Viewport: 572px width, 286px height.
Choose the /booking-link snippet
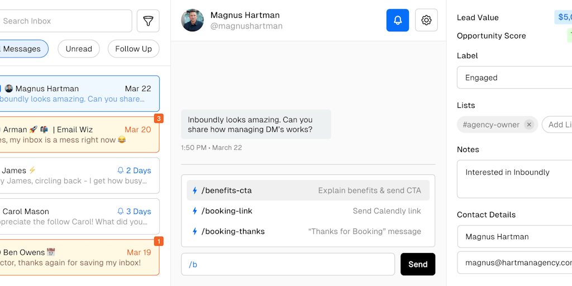308,211
